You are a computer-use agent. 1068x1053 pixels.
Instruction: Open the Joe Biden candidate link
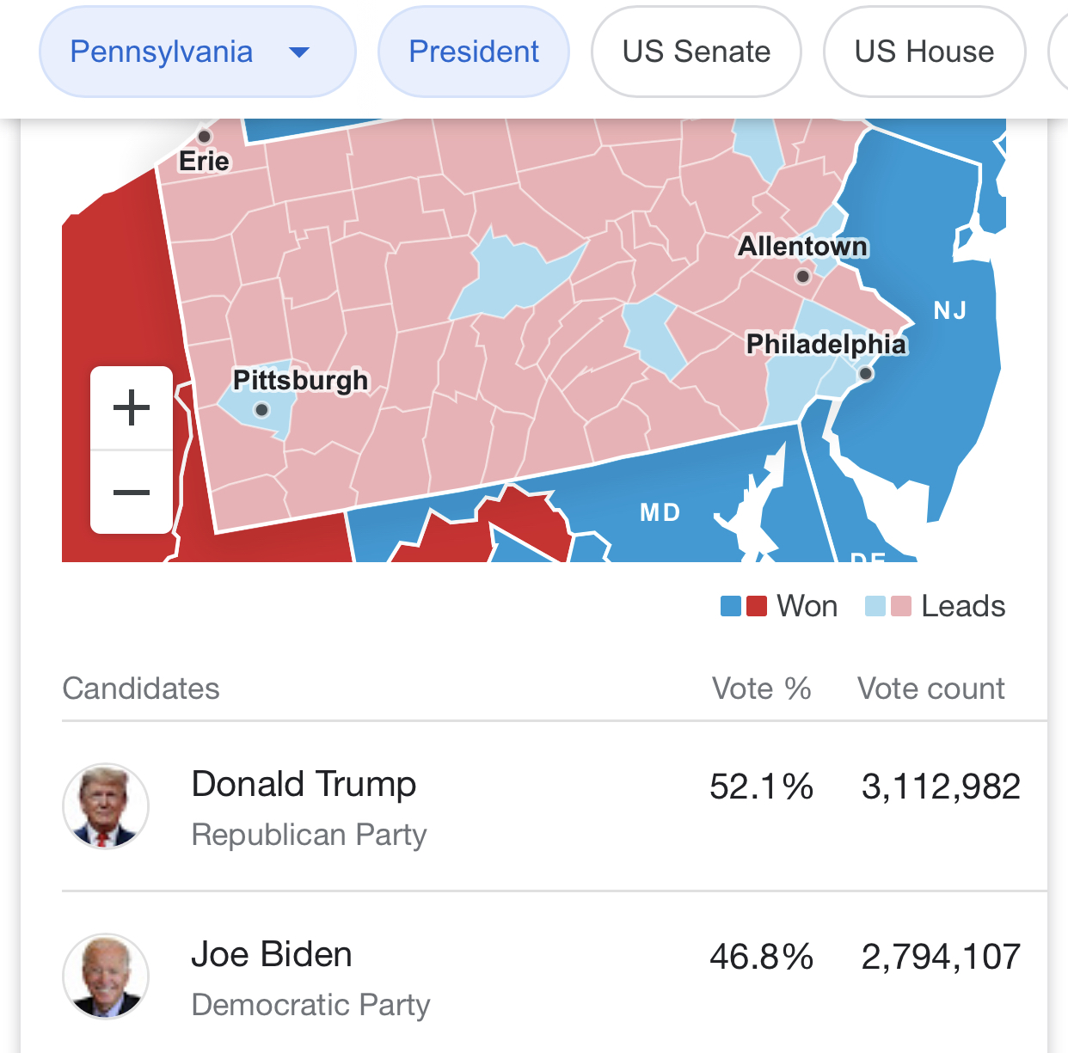click(x=272, y=954)
